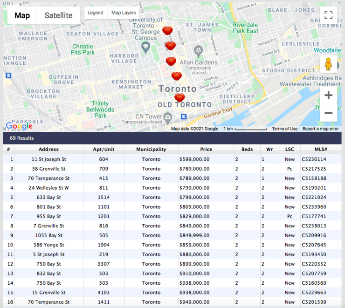
Task: Select listing 11 St Joseph St
Action: coord(172,159)
